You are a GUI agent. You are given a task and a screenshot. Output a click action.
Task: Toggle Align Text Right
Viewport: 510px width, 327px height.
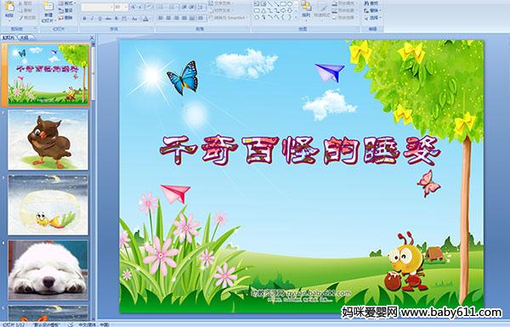tap(176, 18)
